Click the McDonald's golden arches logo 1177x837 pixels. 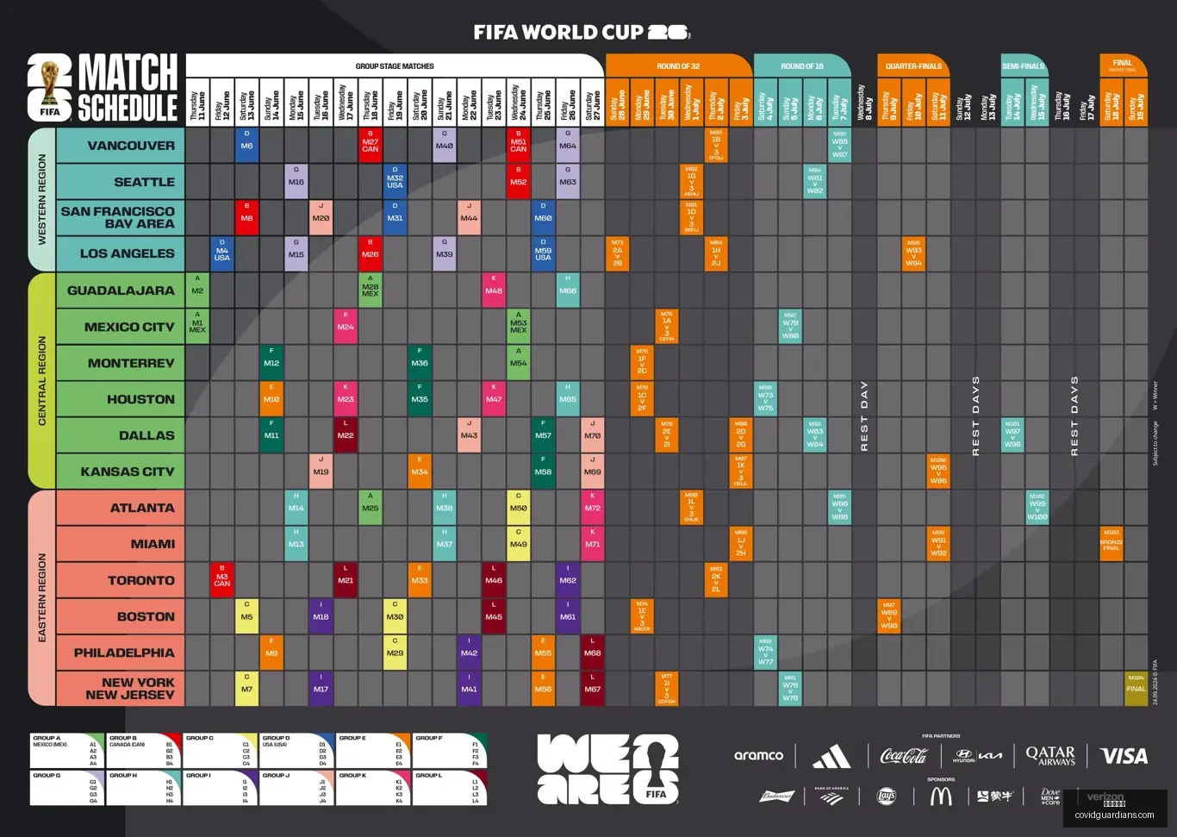click(941, 796)
